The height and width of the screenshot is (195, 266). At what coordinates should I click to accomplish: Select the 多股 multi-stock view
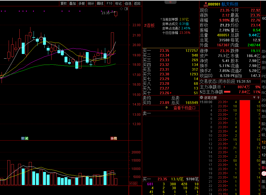pos(82,3)
